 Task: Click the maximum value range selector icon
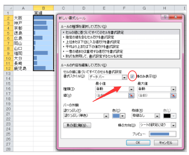[173, 96]
